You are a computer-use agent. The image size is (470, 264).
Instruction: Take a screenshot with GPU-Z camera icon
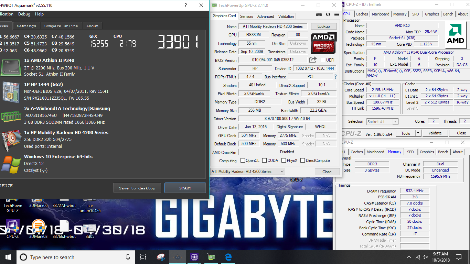pos(319,14)
